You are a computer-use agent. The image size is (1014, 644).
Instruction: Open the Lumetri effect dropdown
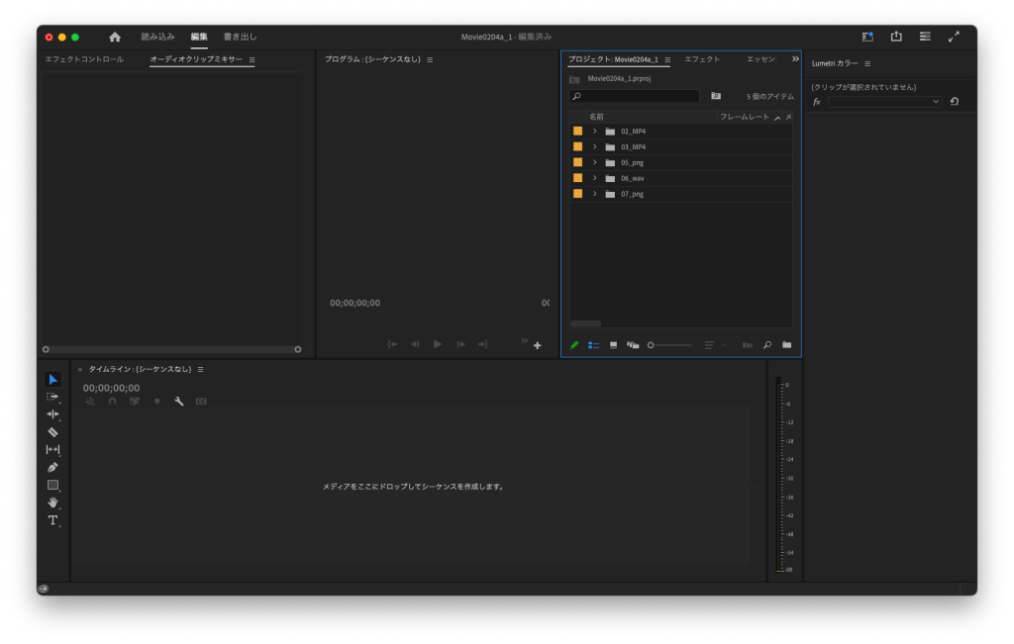click(884, 102)
